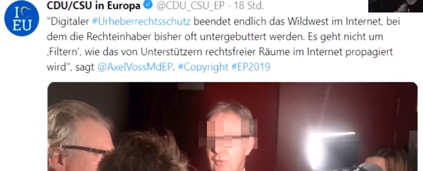Play the embedded tweet video
423x171 pixels.
(x=232, y=127)
